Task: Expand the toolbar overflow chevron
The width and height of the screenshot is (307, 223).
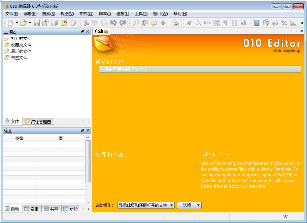Action: (x=302, y=23)
